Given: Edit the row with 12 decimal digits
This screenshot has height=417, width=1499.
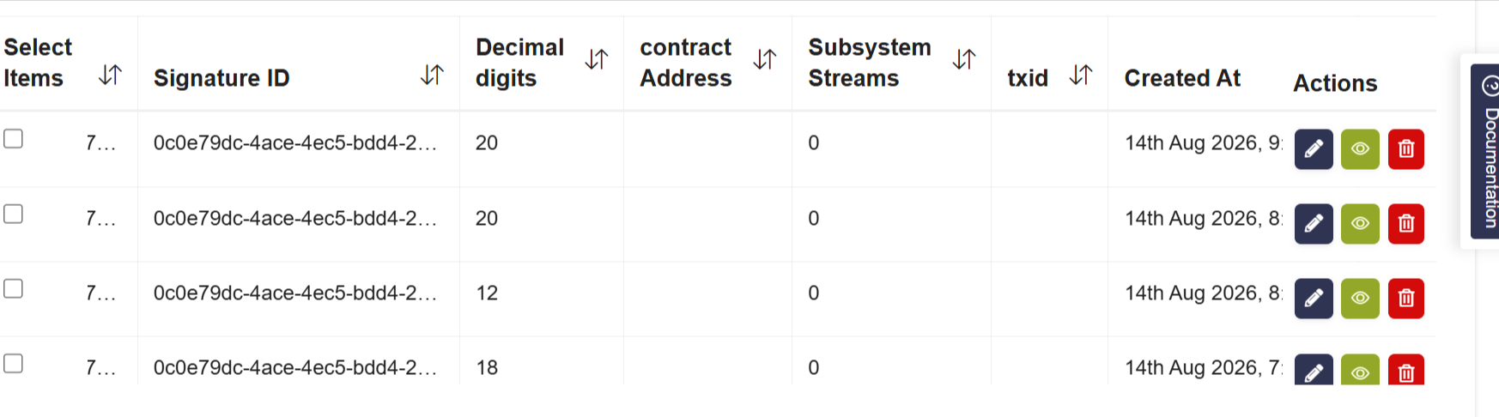Looking at the screenshot, I should (1314, 299).
